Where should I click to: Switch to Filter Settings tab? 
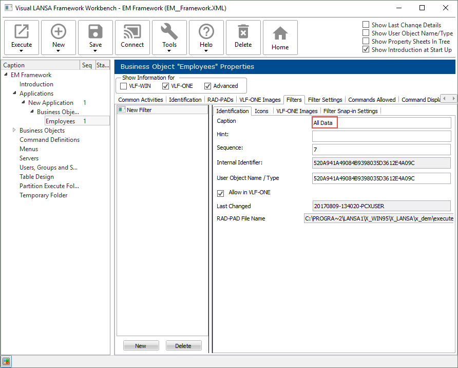click(325, 100)
